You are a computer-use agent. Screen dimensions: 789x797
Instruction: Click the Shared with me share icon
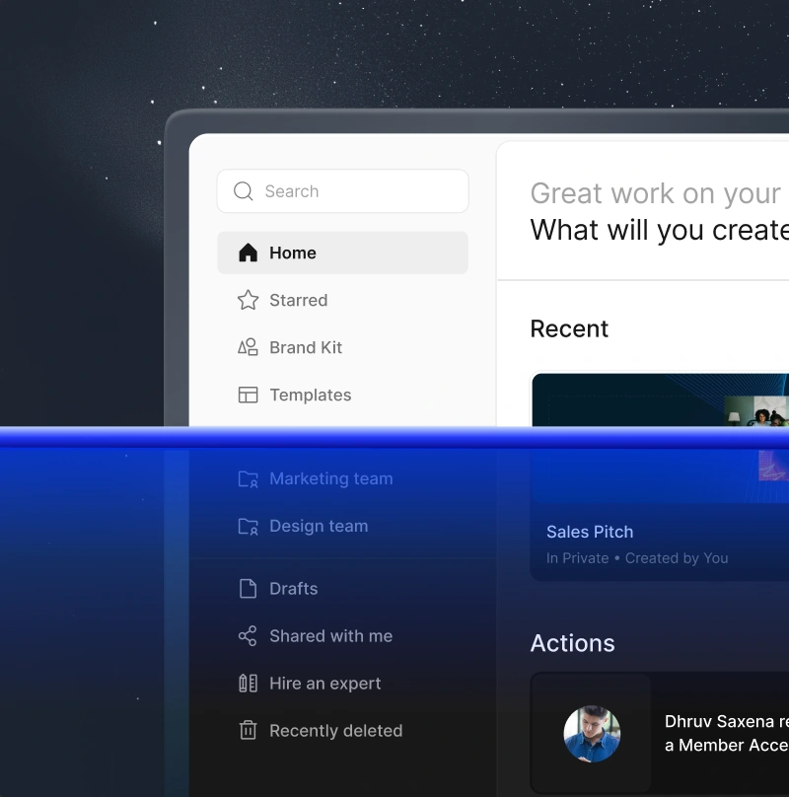pyautogui.click(x=249, y=636)
